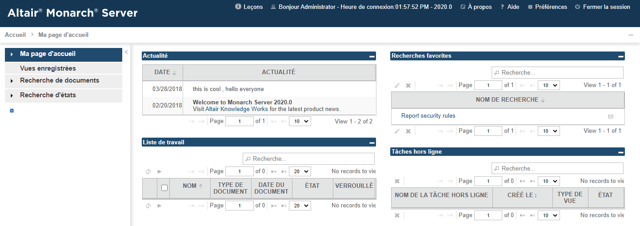Image resolution: width=640 pixels, height=226 pixels.
Task: Open the rows-per-page dropdown below the Liste de travail table
Action: pos(300,206)
